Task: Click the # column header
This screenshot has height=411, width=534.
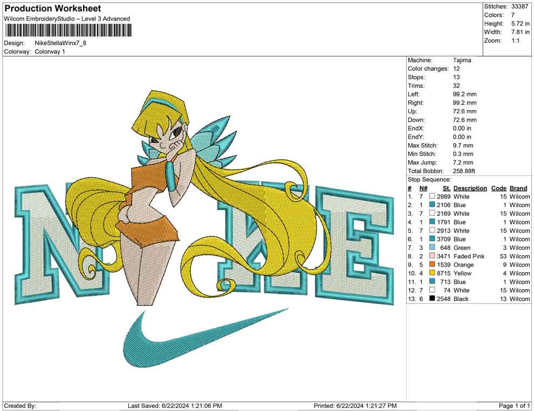Action: [x=410, y=188]
